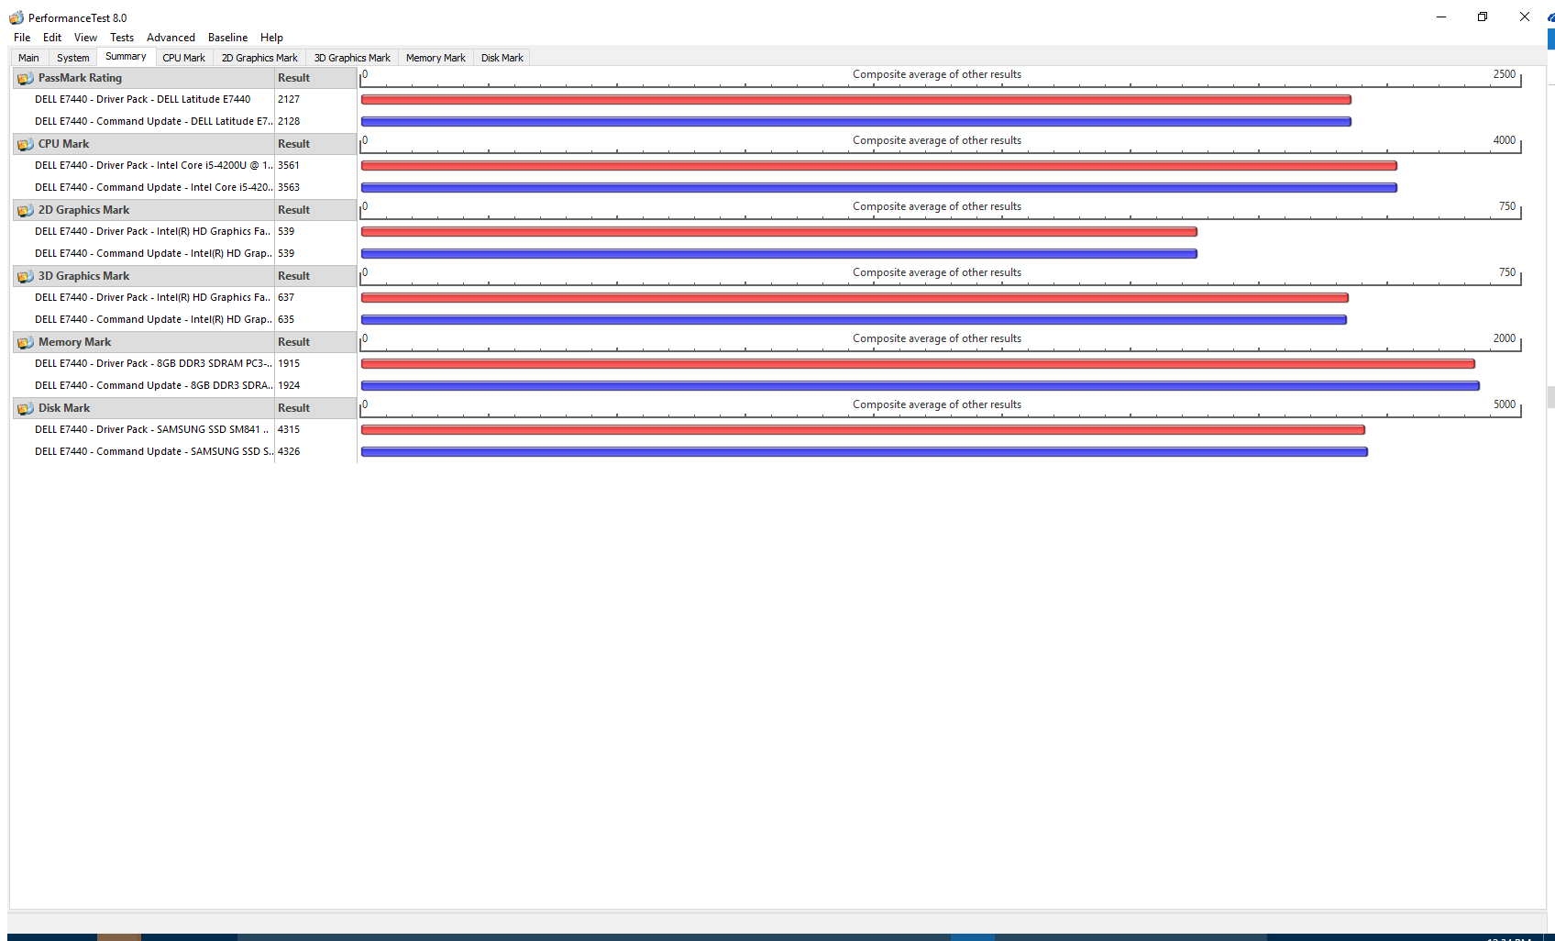Click the red 2D Graphics Mark bar

pos(779,231)
